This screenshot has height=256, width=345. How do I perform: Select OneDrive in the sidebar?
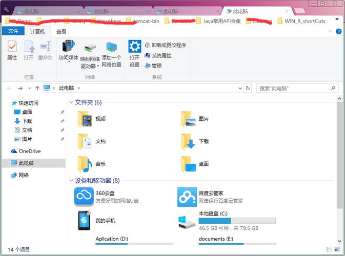(26, 151)
